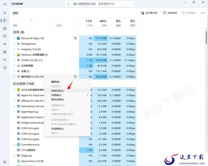Screen dimensions: 208x166
Task: Open 资源值(V) submenu in context menu
Action: [x=67, y=95]
